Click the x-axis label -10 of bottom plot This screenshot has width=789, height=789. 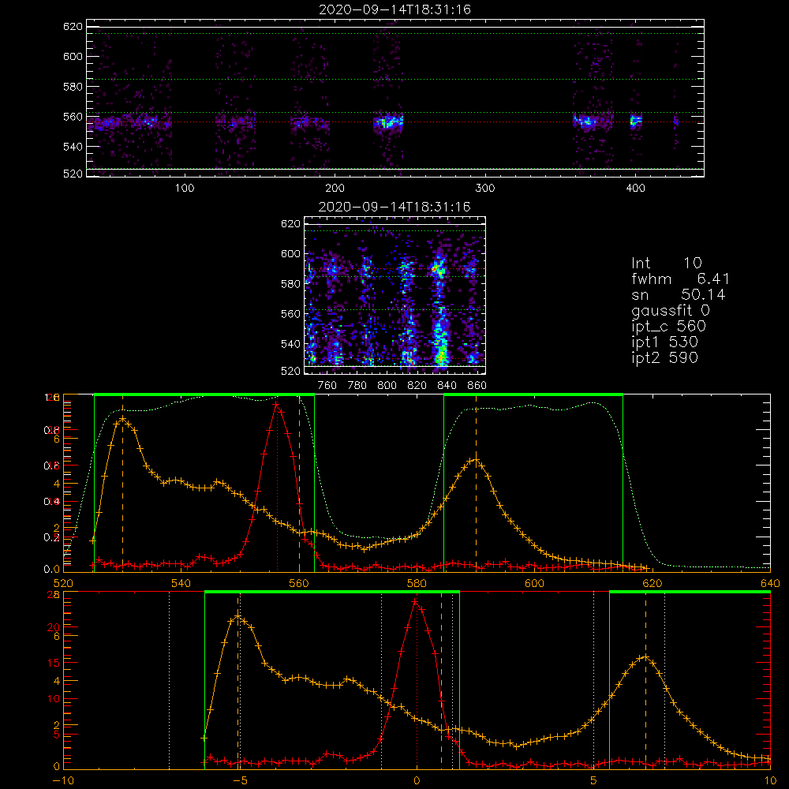point(62,781)
